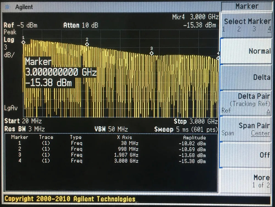Screen dimensions: 275x207
Task: Click marker 4 diamond near the trace end
Action: [218, 58]
